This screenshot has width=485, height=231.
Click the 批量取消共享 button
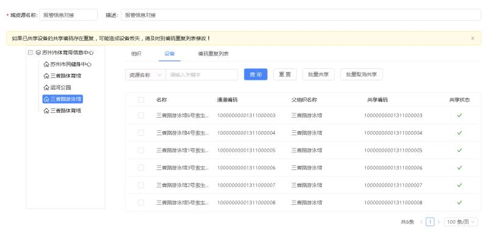pos(361,74)
